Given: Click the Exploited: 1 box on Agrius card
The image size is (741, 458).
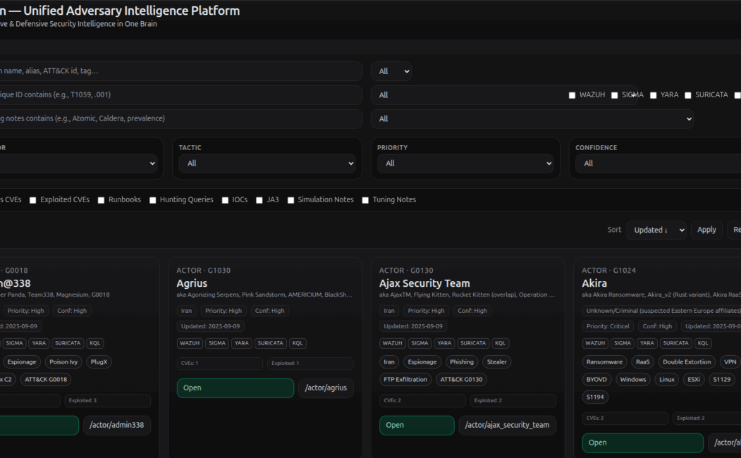Looking at the screenshot, I should (x=310, y=364).
